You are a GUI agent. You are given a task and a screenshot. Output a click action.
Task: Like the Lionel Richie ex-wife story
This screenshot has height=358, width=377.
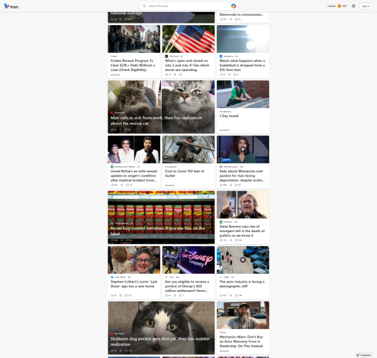(114, 185)
